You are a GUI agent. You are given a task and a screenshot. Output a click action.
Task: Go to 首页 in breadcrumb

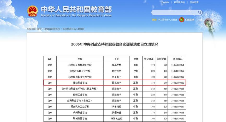tap(39, 29)
